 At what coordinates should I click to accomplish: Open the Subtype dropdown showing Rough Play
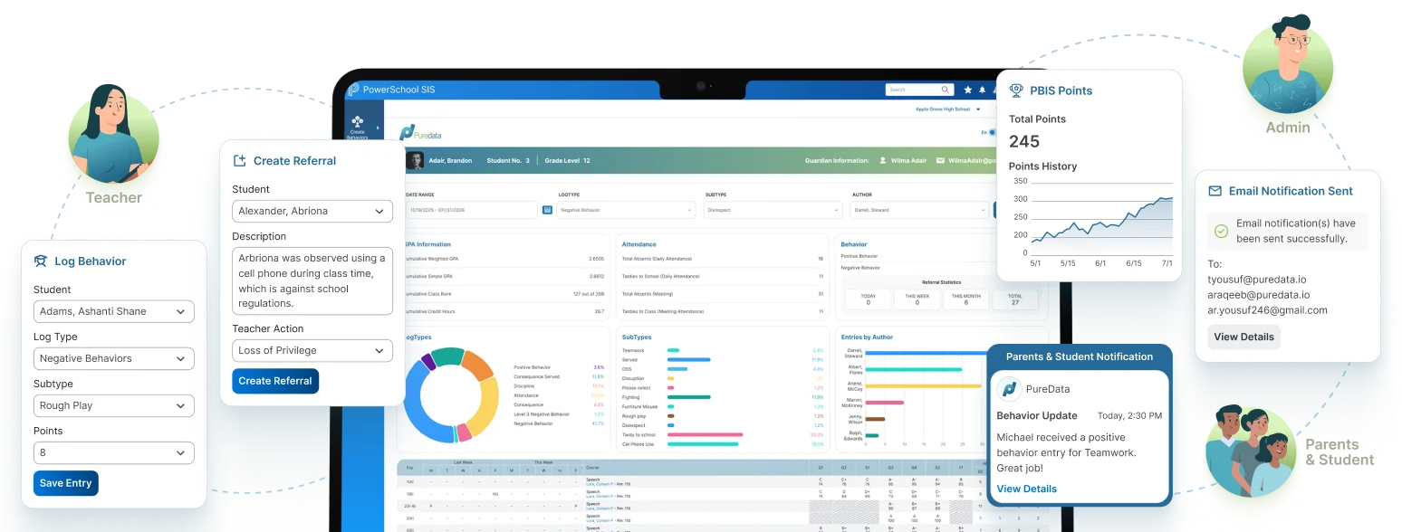point(114,405)
